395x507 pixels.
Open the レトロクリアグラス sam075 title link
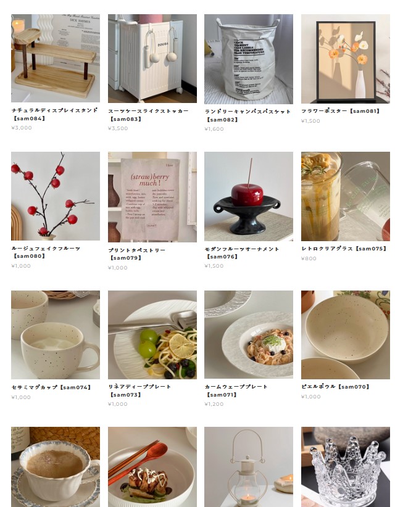pyautogui.click(x=344, y=249)
